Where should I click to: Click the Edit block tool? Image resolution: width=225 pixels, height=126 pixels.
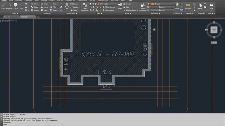pos(126,7)
